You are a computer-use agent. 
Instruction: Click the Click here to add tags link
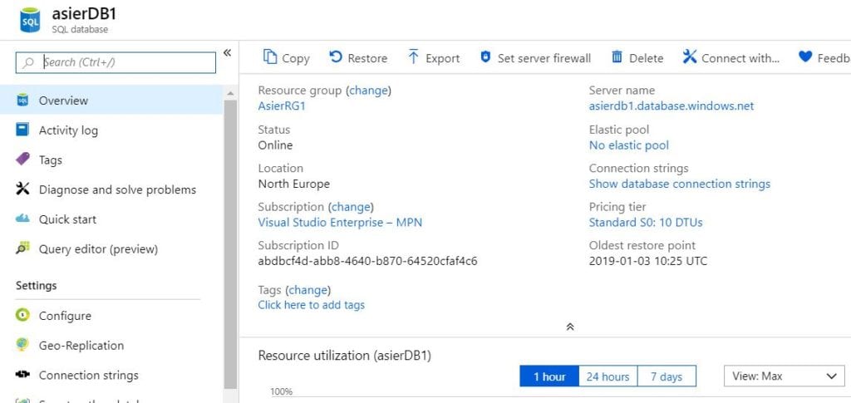pyautogui.click(x=312, y=305)
